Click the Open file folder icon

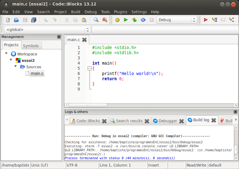pyautogui.click(x=17, y=20)
